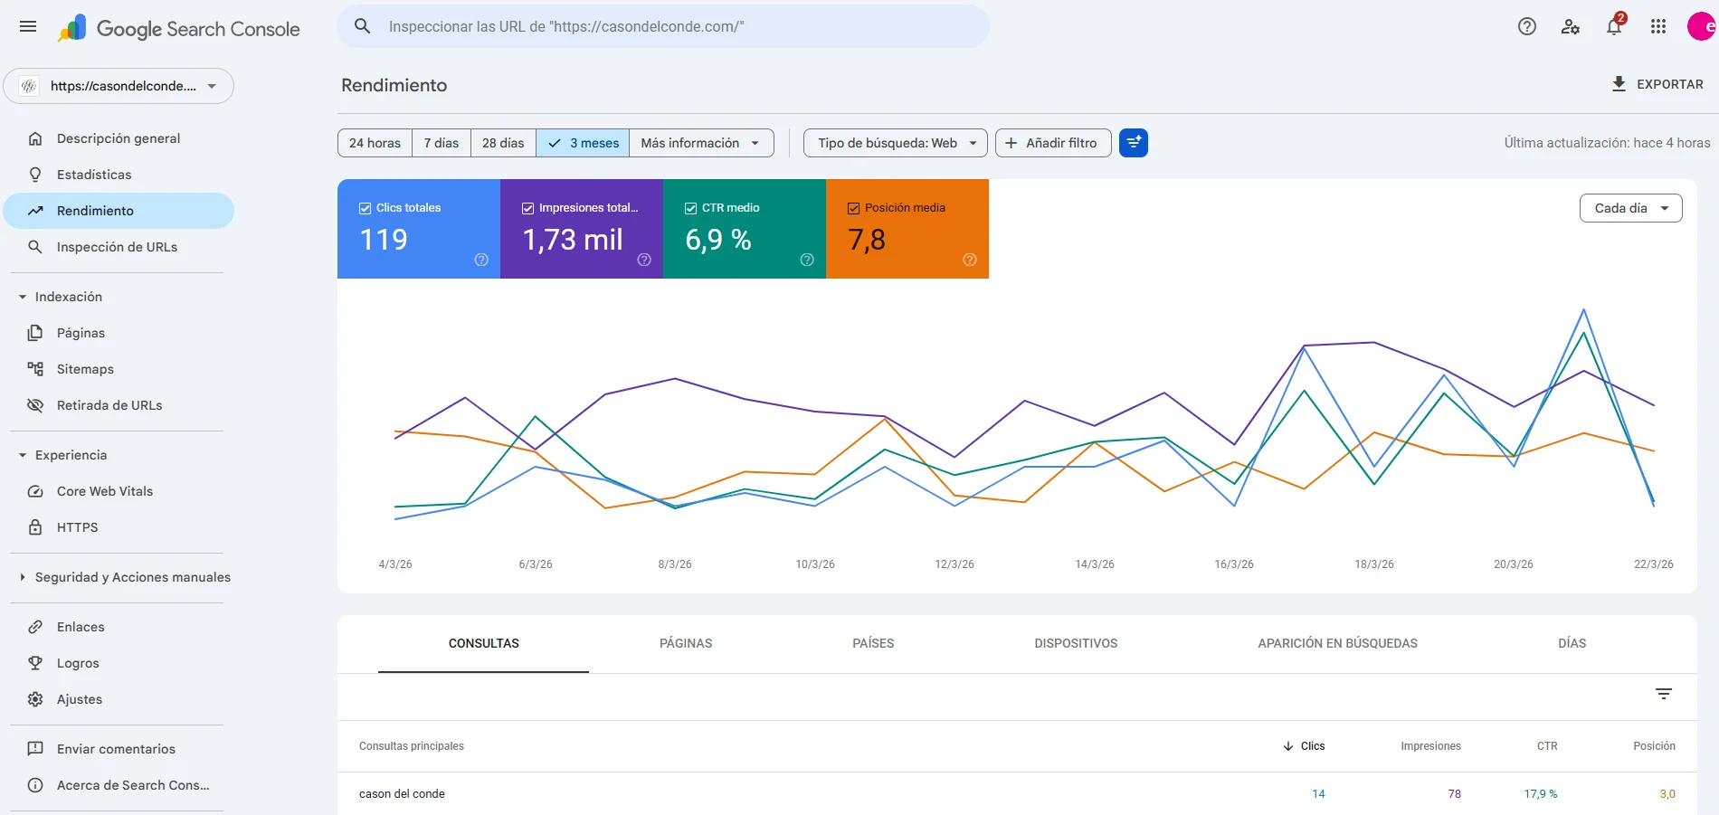Toggle the CTR medio metric off

pyautogui.click(x=690, y=207)
